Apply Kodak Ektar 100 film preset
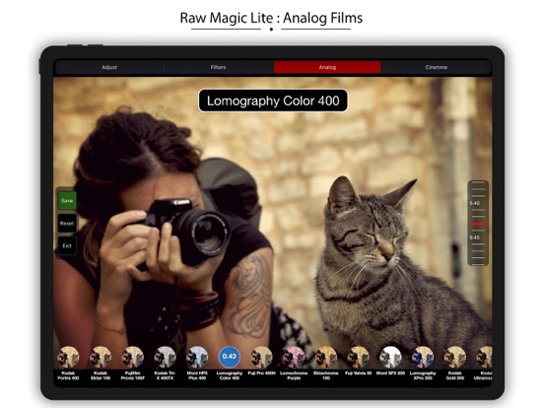Image resolution: width=544 pixels, height=408 pixels. point(101,357)
